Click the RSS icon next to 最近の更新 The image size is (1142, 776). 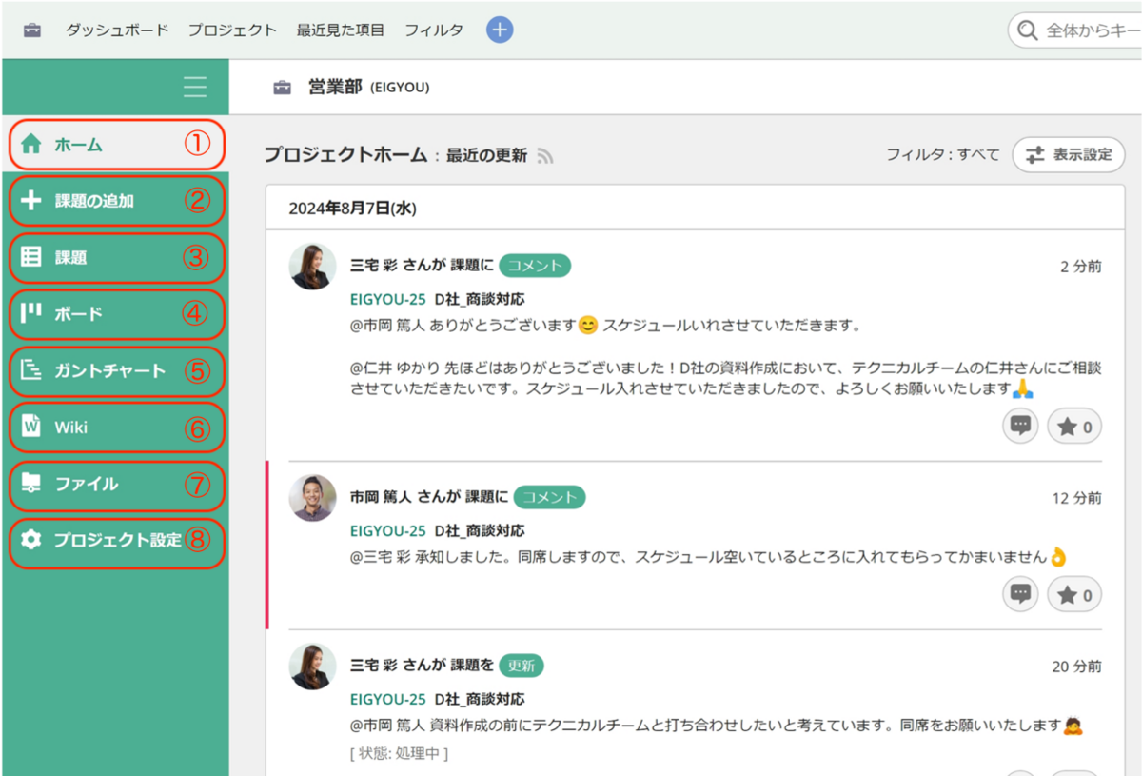(544, 155)
